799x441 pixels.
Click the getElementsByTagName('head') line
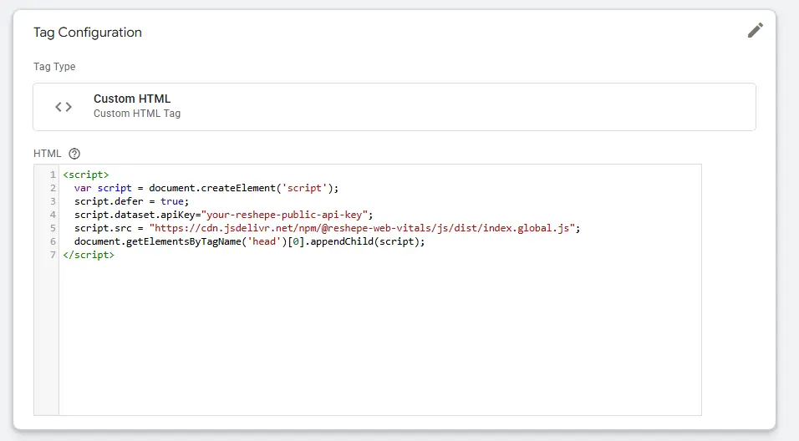click(x=250, y=241)
